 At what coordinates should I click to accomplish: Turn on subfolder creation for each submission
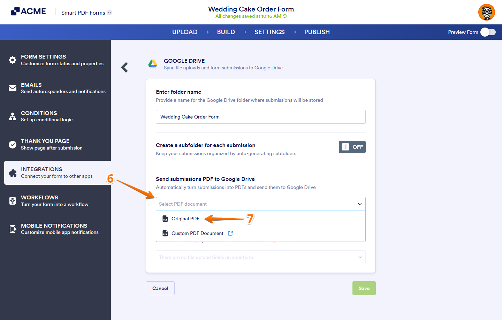click(x=352, y=147)
